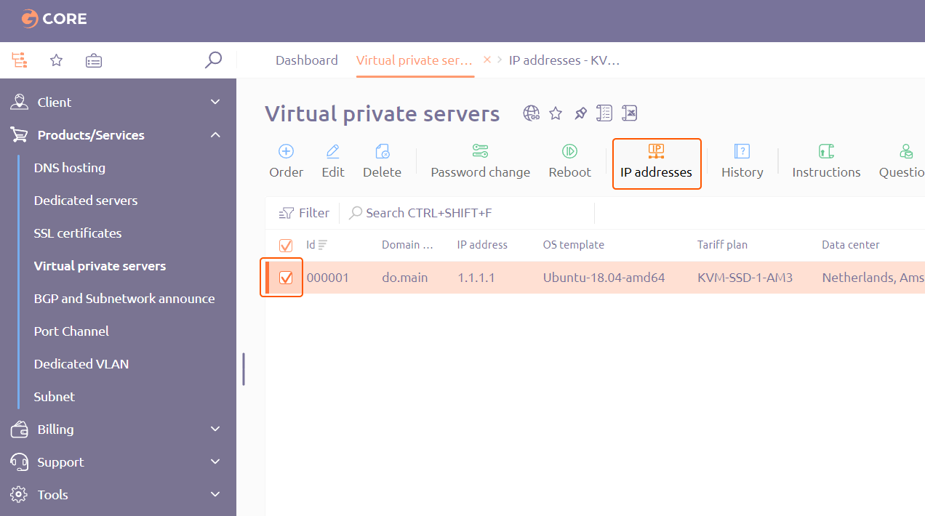
Task: Click the Delete service icon
Action: pyautogui.click(x=382, y=161)
